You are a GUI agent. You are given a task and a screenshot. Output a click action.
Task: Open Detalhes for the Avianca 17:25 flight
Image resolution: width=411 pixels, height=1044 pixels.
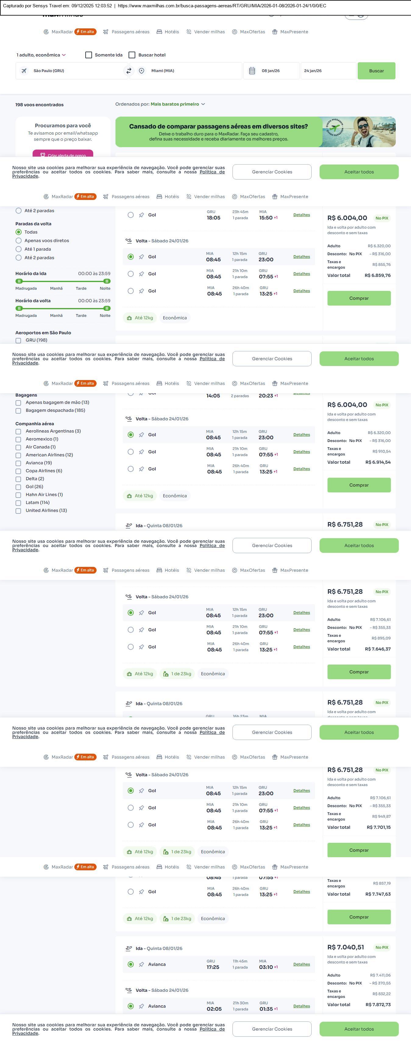click(301, 964)
